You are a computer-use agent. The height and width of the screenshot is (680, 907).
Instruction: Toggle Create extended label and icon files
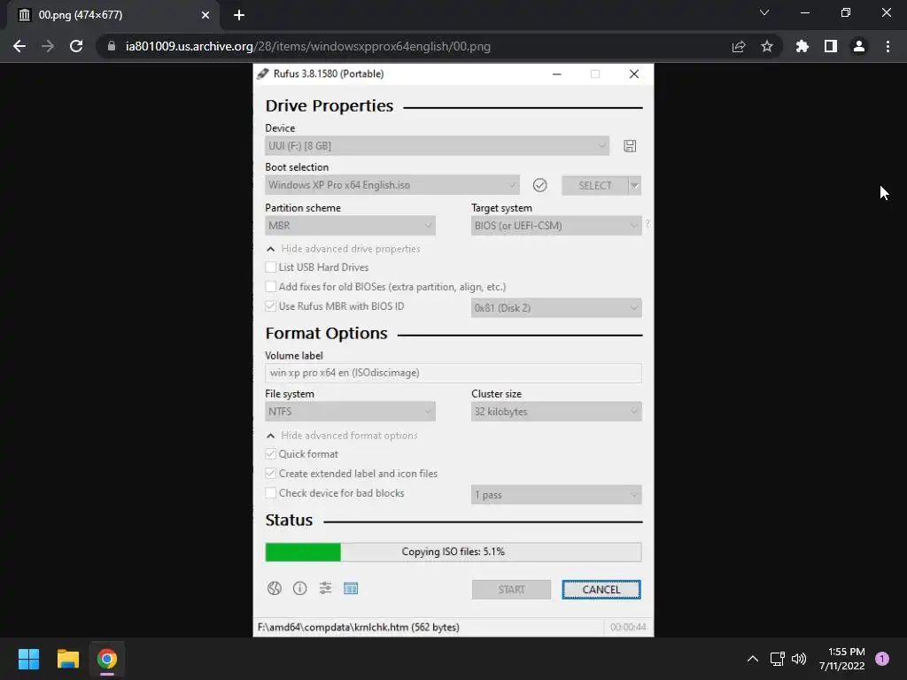pyautogui.click(x=270, y=474)
